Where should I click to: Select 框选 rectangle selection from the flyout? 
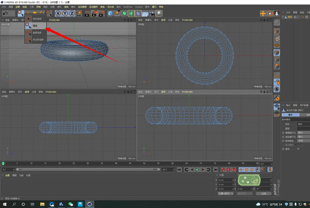click(35, 26)
